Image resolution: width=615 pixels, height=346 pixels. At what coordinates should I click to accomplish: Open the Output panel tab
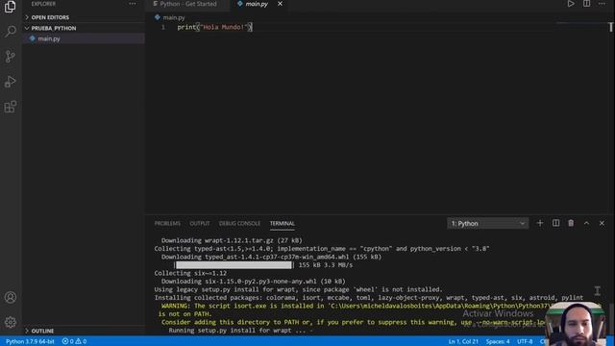pyautogui.click(x=200, y=223)
